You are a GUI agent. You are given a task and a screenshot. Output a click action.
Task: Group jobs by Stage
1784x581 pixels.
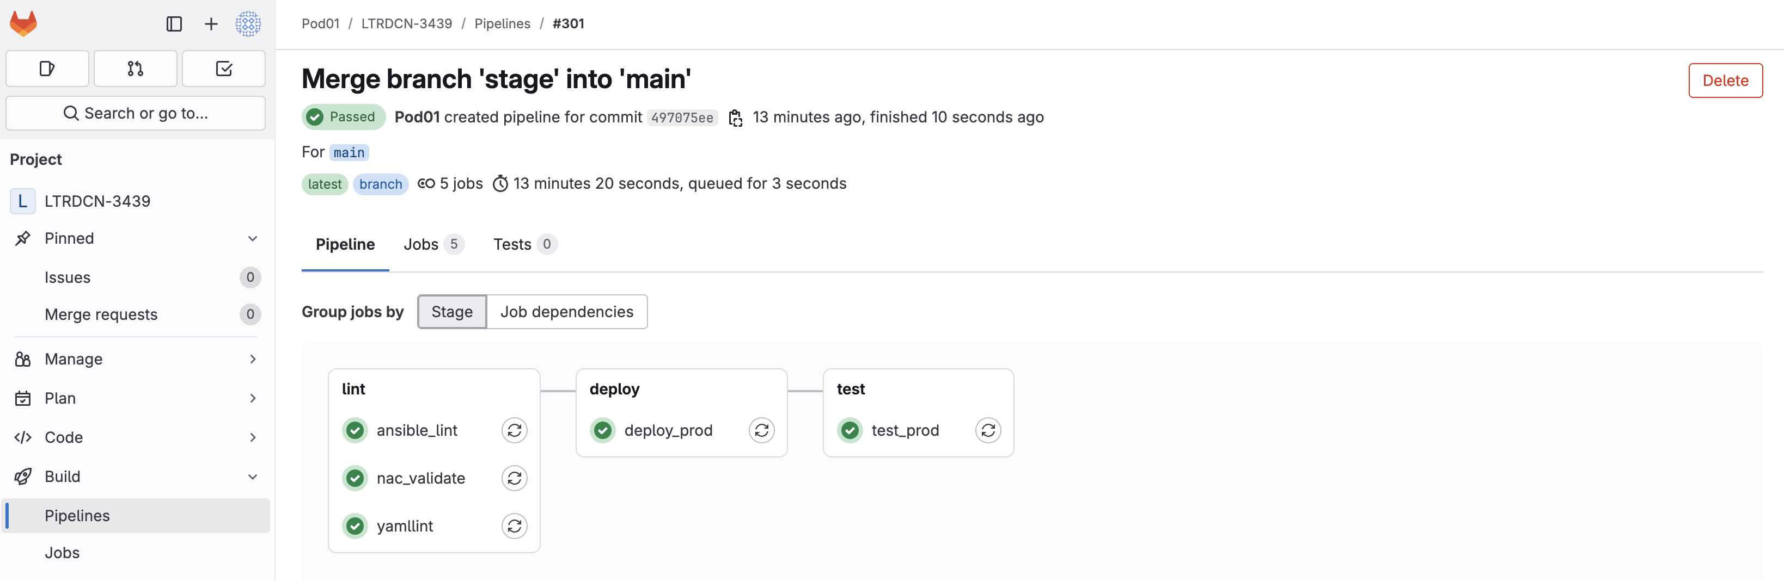(451, 312)
